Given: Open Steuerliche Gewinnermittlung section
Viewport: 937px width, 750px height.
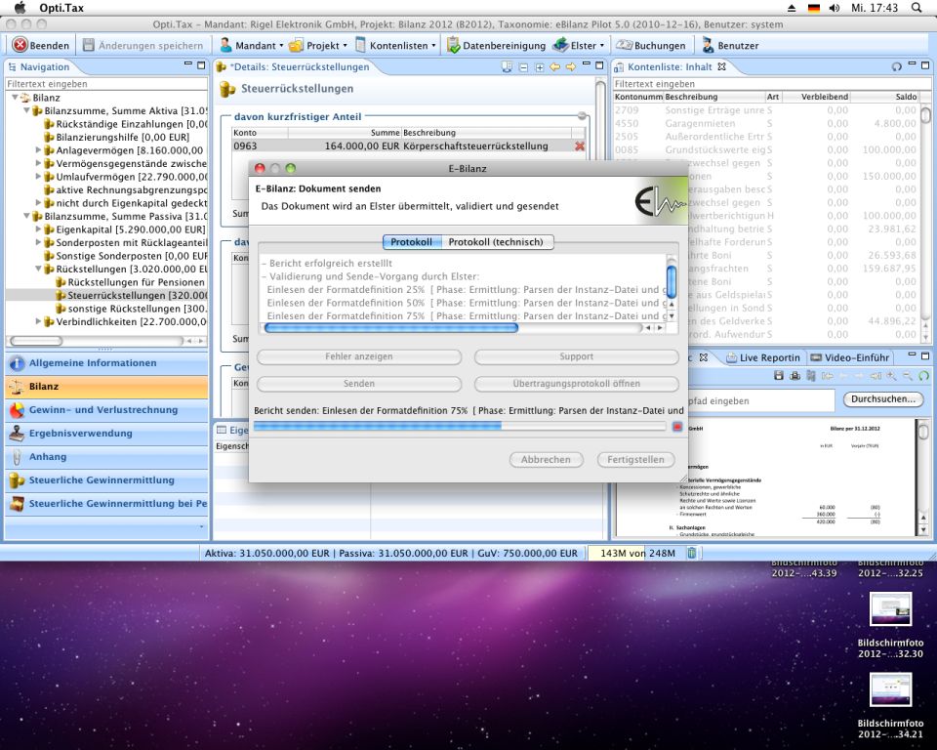Looking at the screenshot, I should point(106,479).
